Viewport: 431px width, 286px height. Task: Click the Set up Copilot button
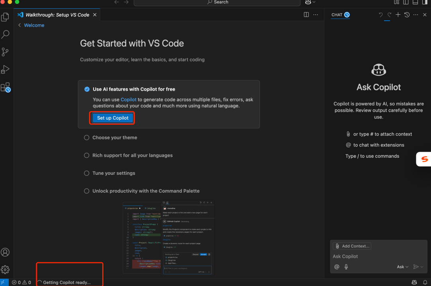click(113, 118)
